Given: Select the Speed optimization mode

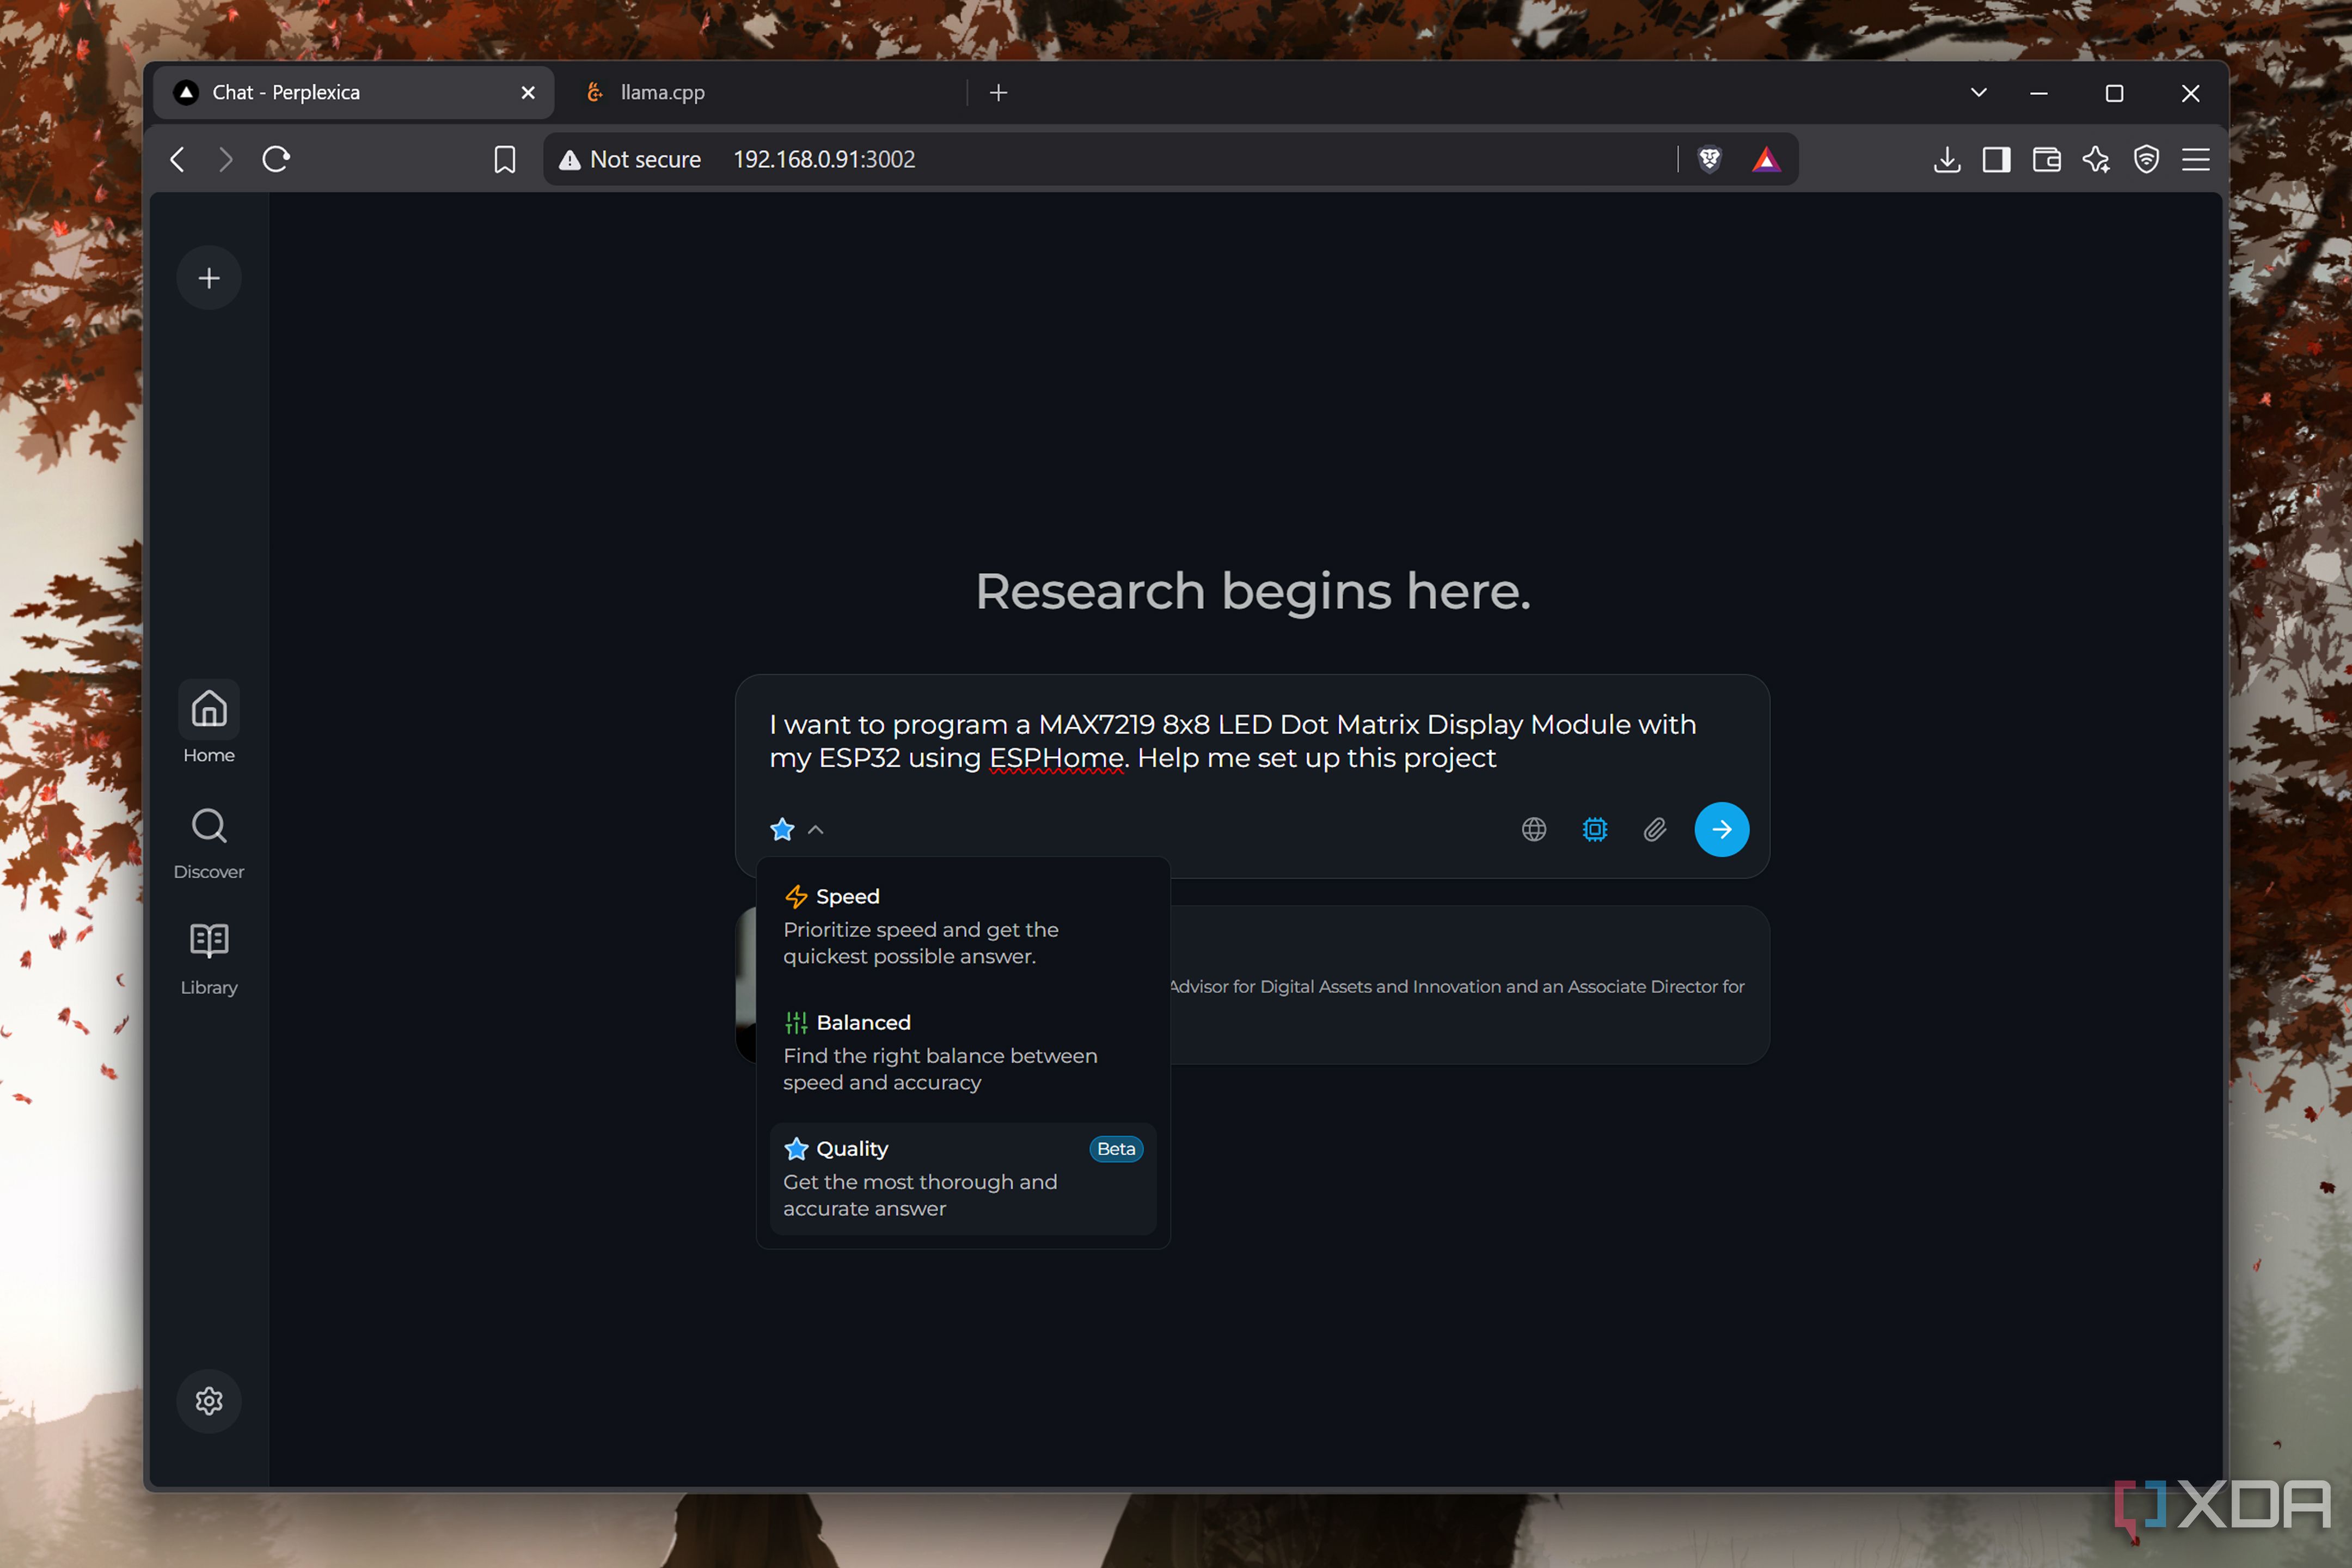Looking at the screenshot, I should 963,925.
